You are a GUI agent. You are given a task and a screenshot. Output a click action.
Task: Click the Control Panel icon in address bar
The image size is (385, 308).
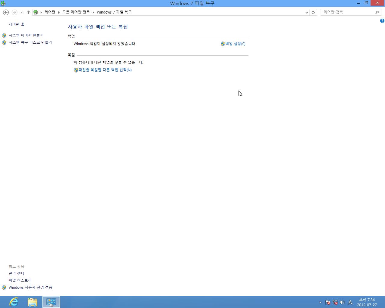(x=36, y=12)
